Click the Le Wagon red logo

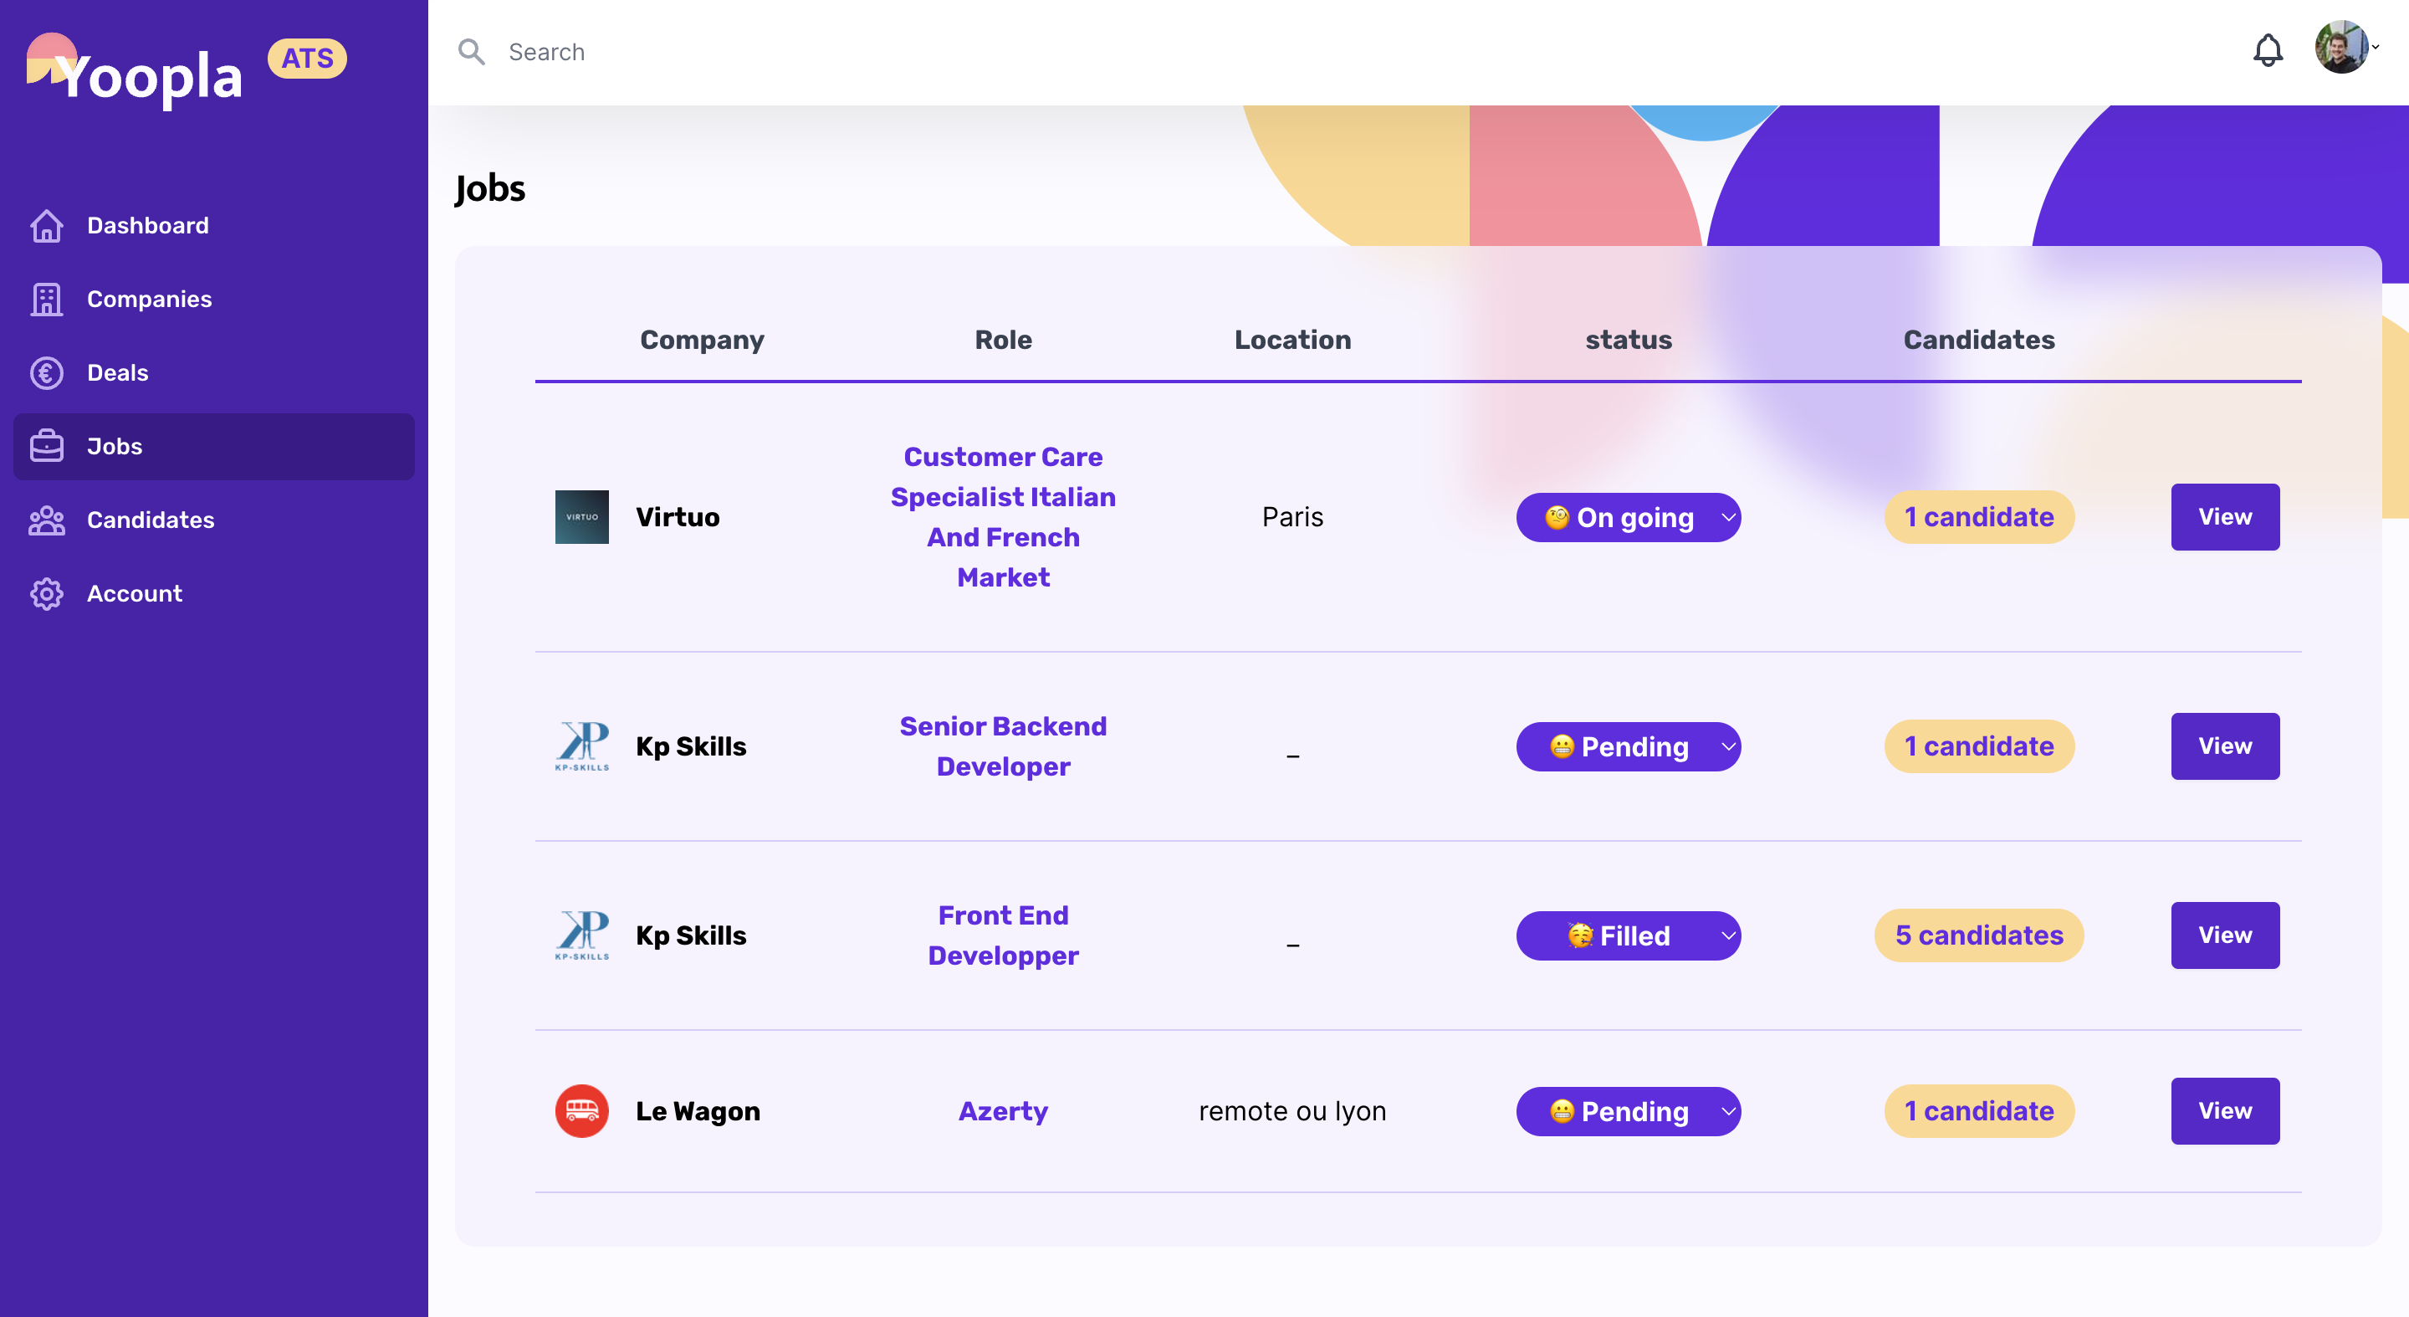pos(581,1111)
